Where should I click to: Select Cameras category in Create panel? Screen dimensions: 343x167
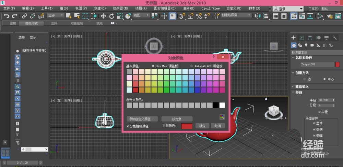click(312, 45)
